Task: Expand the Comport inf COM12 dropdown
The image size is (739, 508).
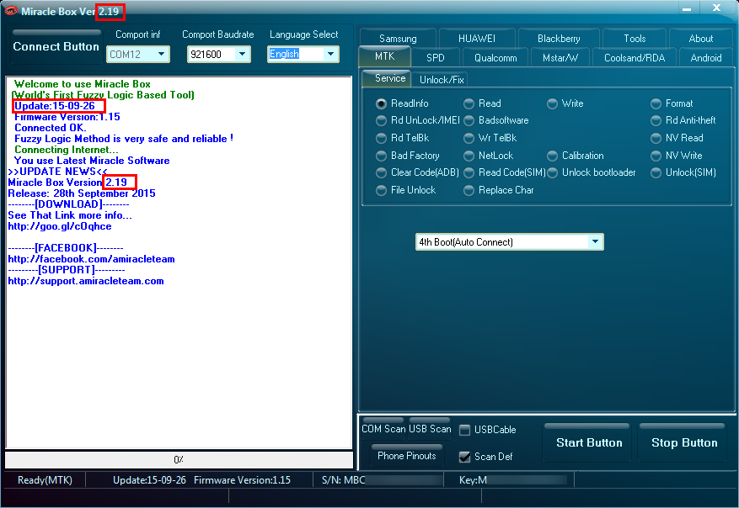Action: pyautogui.click(x=138, y=54)
